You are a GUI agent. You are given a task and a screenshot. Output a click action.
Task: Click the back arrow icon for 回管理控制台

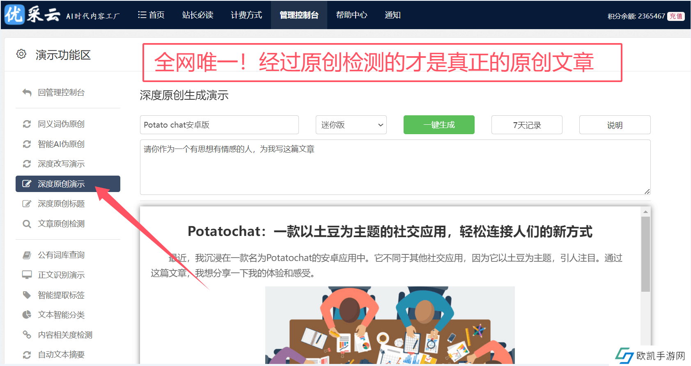click(x=27, y=93)
